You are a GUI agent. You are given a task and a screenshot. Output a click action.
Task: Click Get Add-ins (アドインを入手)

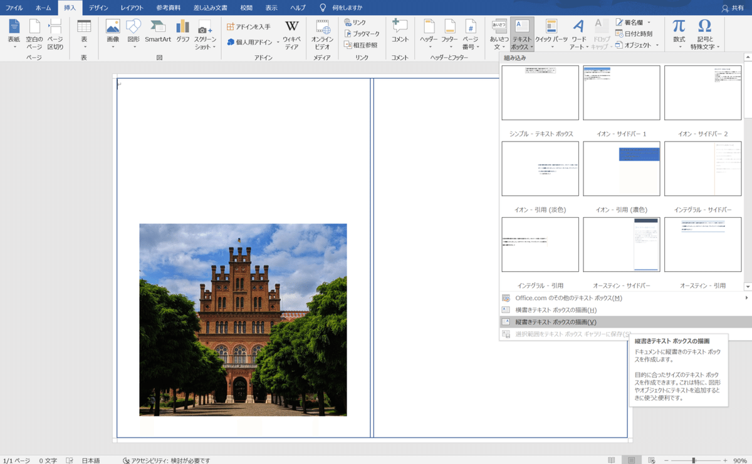click(x=249, y=27)
